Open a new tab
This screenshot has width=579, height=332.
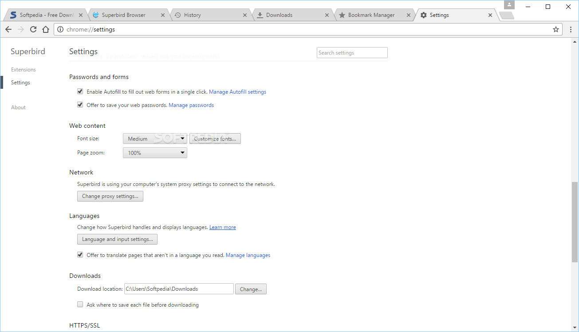coord(506,16)
